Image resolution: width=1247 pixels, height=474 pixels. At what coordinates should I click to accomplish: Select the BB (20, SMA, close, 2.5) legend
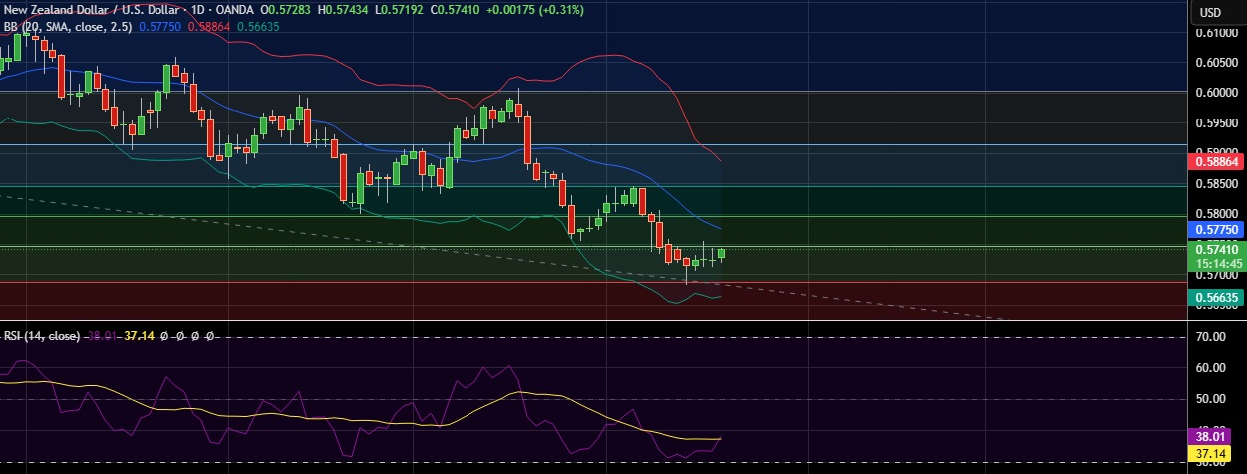click(69, 26)
